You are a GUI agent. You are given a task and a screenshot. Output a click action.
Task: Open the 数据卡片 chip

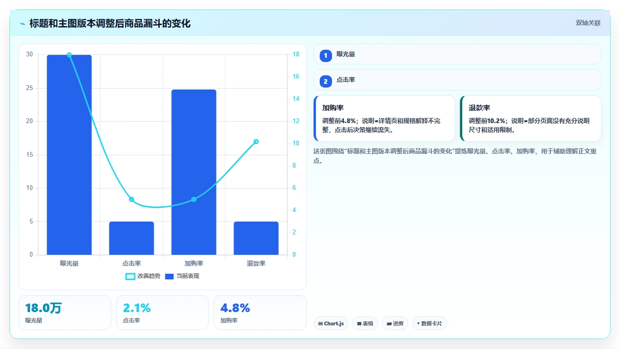(430, 323)
